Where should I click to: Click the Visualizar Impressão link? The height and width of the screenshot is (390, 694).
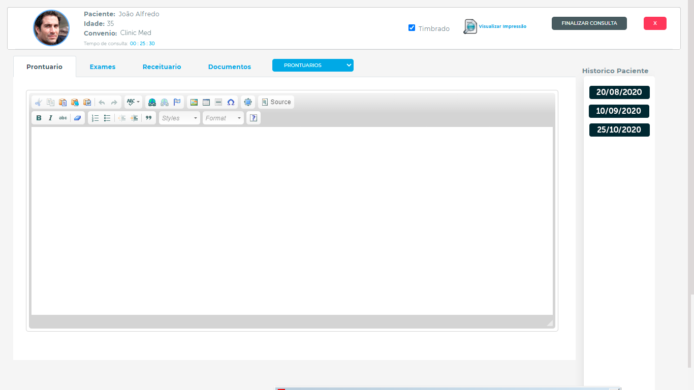pos(502,26)
